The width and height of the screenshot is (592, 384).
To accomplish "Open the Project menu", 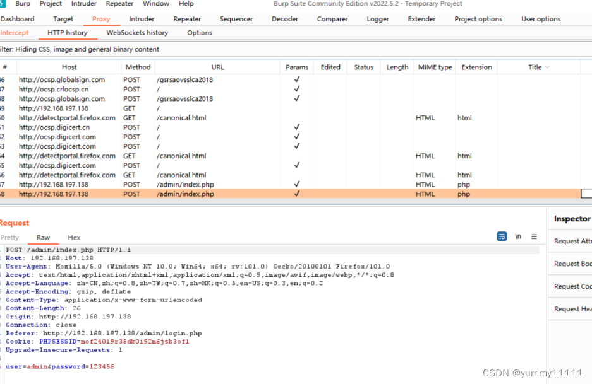I will tap(51, 4).
